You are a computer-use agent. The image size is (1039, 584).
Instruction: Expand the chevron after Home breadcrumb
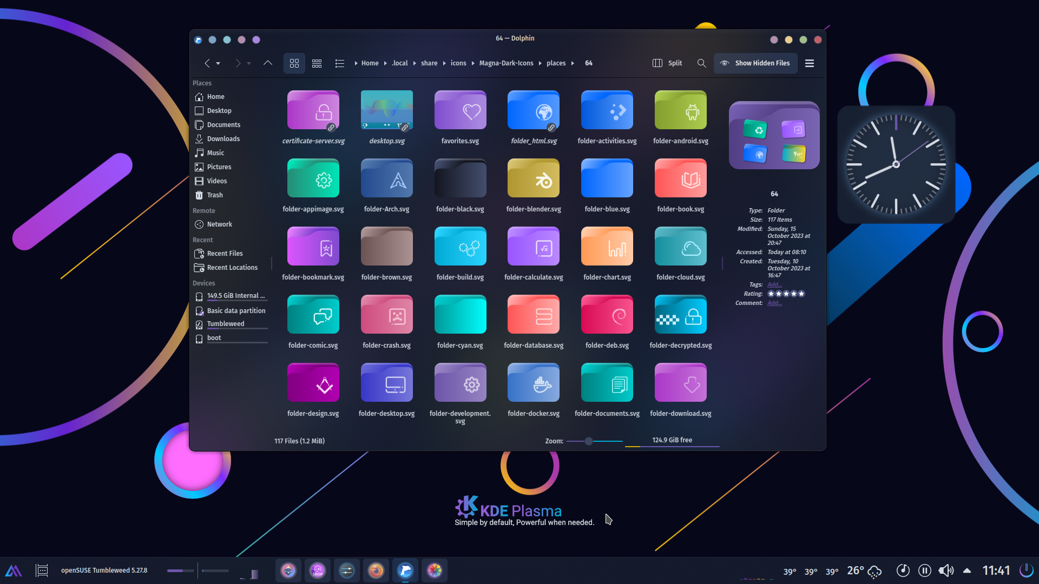[x=385, y=63]
